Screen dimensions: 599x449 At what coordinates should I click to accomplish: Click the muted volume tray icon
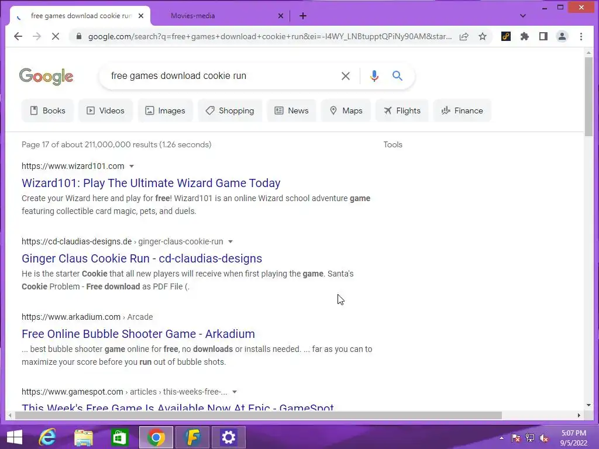coord(544,438)
